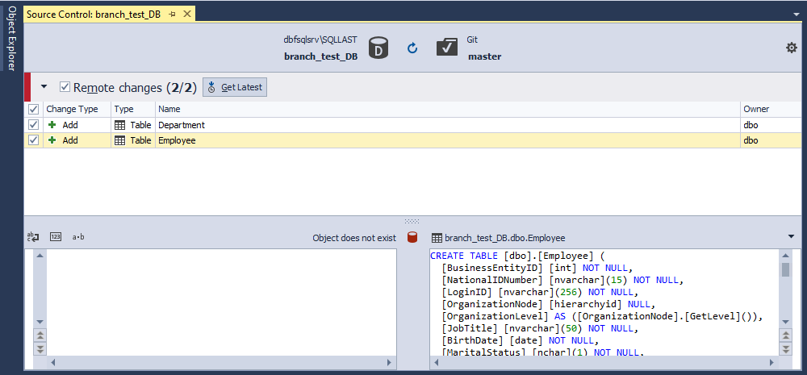Pin the Source Control tab

point(173,15)
